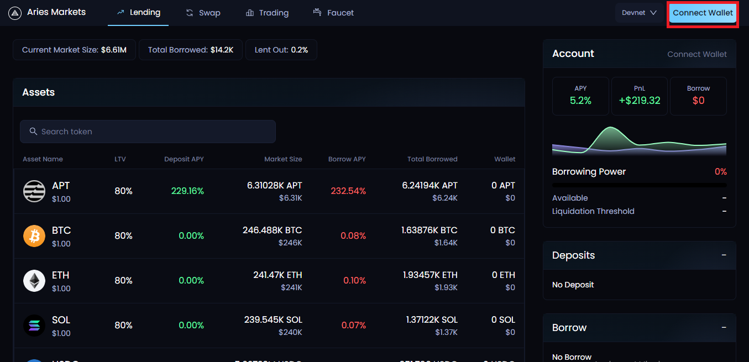
Task: Select the Current Market Size stat
Action: (74, 50)
